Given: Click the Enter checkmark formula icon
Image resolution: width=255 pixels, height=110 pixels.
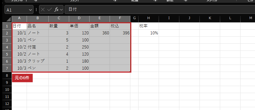Looking at the screenshot, I should 49,10.
